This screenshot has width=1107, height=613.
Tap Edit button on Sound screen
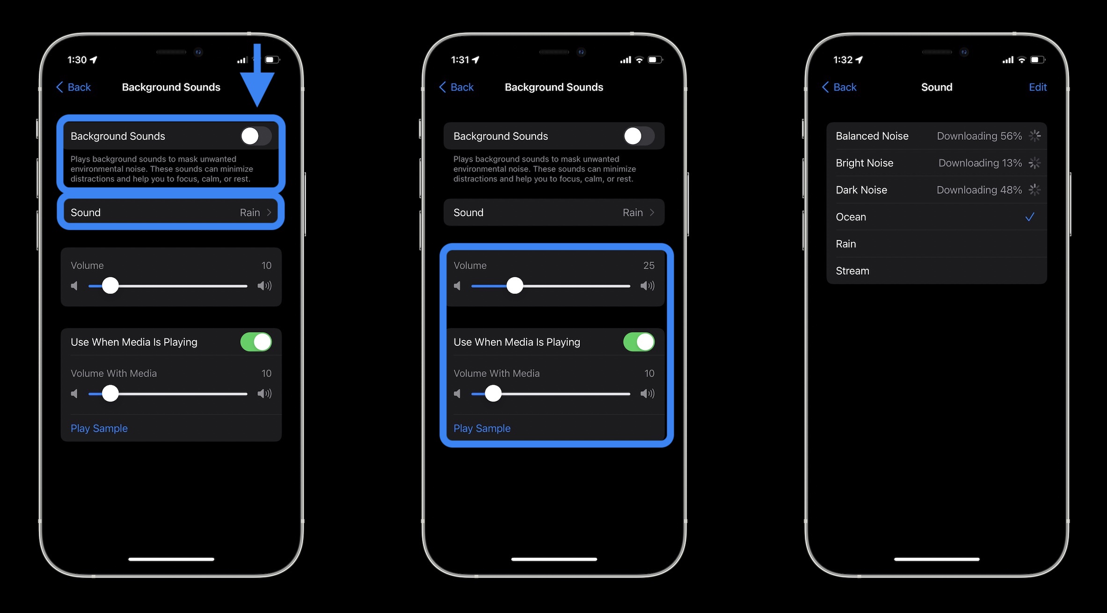(1037, 87)
